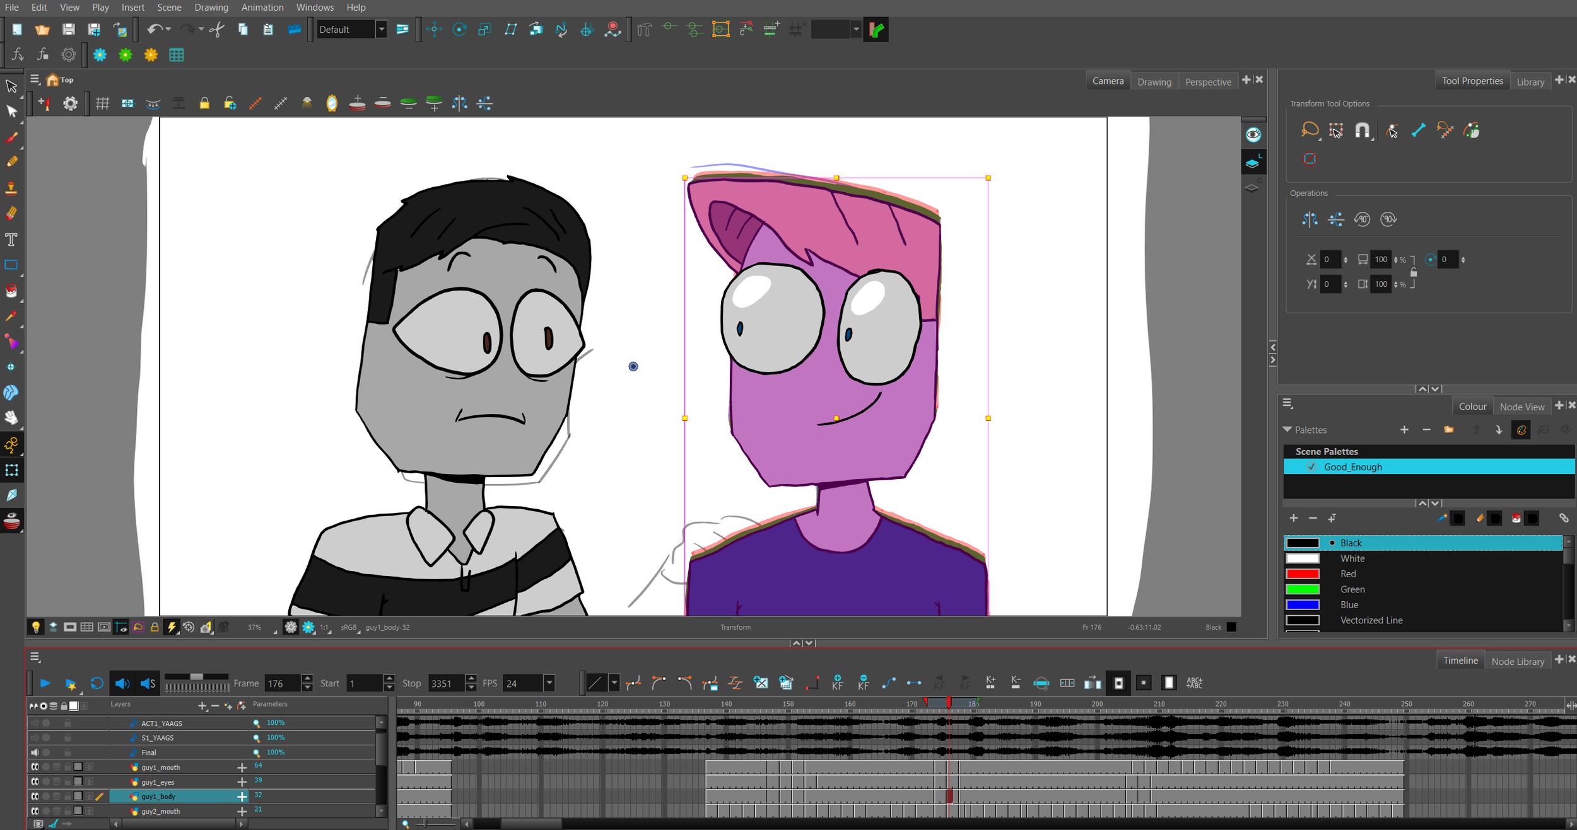1577x830 pixels.
Task: Toggle Good_Enough palette checkbox
Action: coord(1311,467)
